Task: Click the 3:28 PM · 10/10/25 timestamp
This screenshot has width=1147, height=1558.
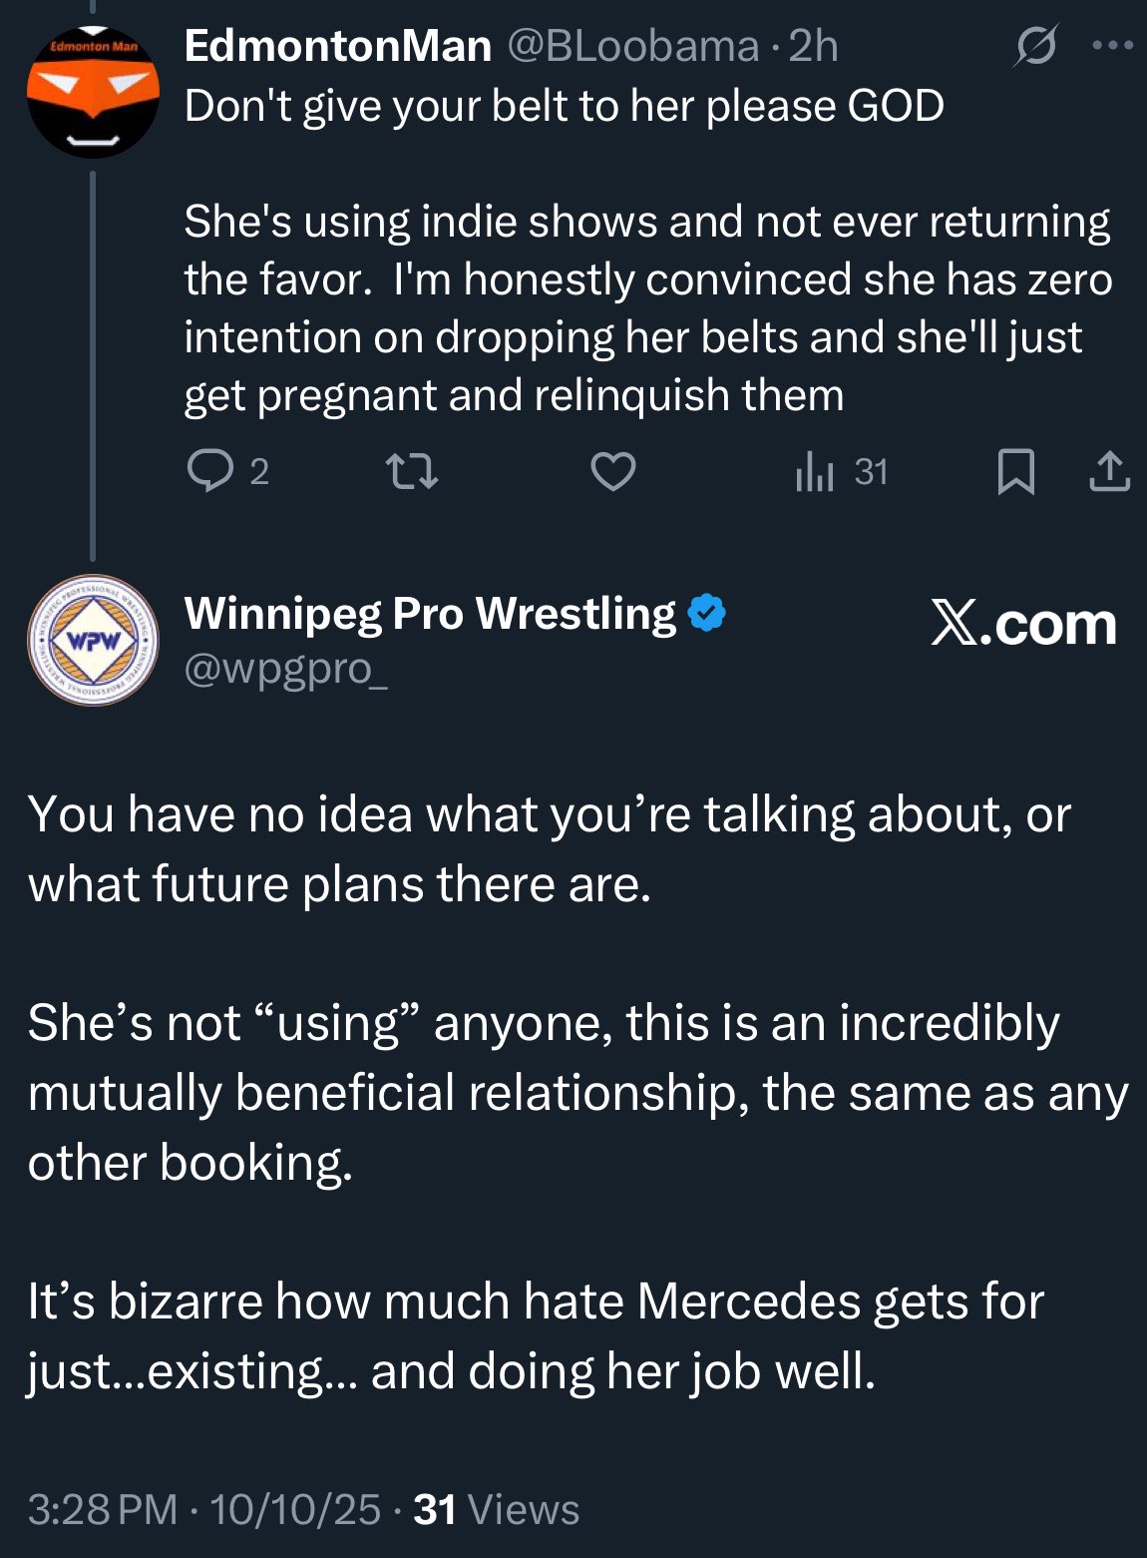Action: [x=204, y=1510]
